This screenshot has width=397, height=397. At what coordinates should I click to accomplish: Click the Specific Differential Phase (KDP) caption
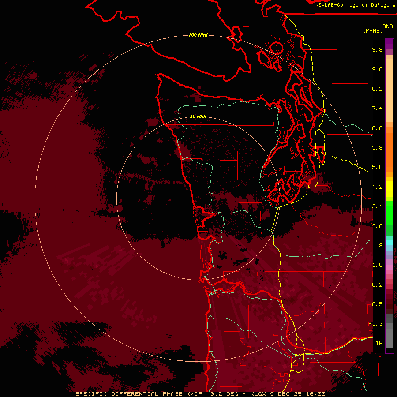click(200, 394)
